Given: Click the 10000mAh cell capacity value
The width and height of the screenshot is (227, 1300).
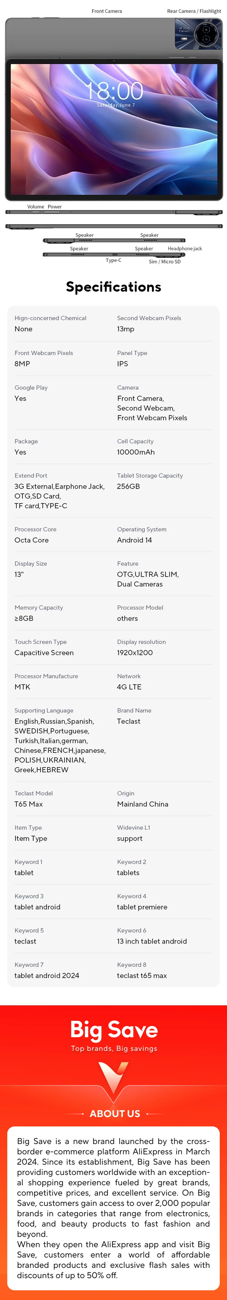Looking at the screenshot, I should pos(136,452).
